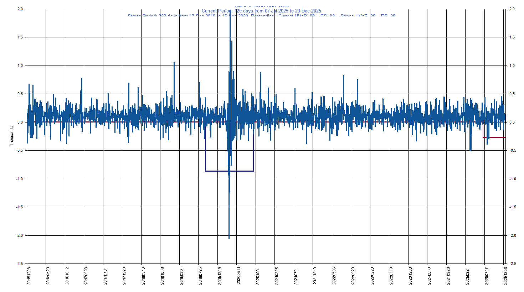This screenshot has width=524, height=292.
Task: Select the right axis 2.0 tick label
Action: tap(512, 9)
